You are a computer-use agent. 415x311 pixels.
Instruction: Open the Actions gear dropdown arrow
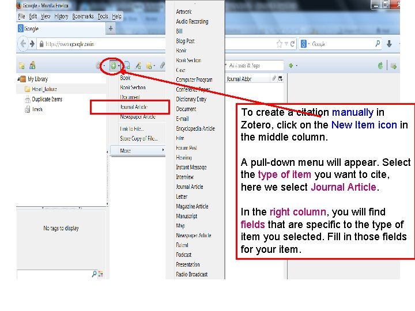104,66
